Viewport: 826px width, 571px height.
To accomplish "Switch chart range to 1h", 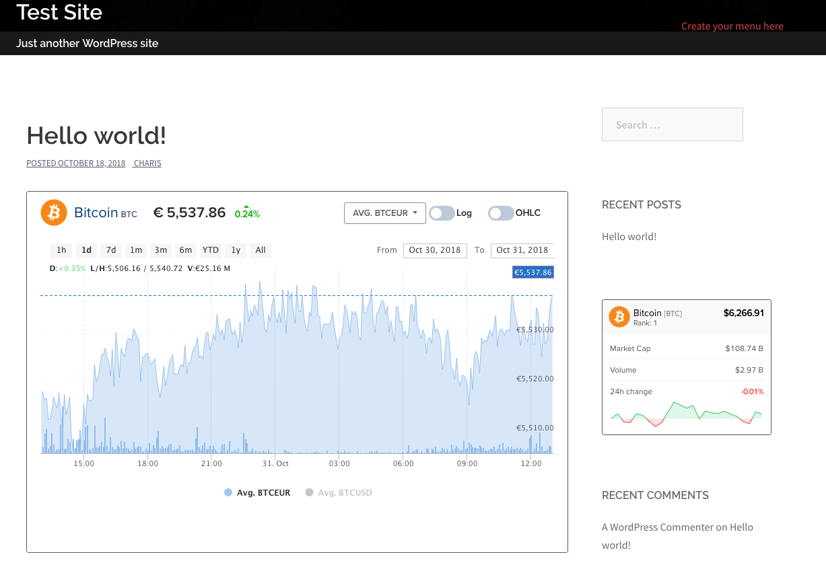I will pos(61,250).
